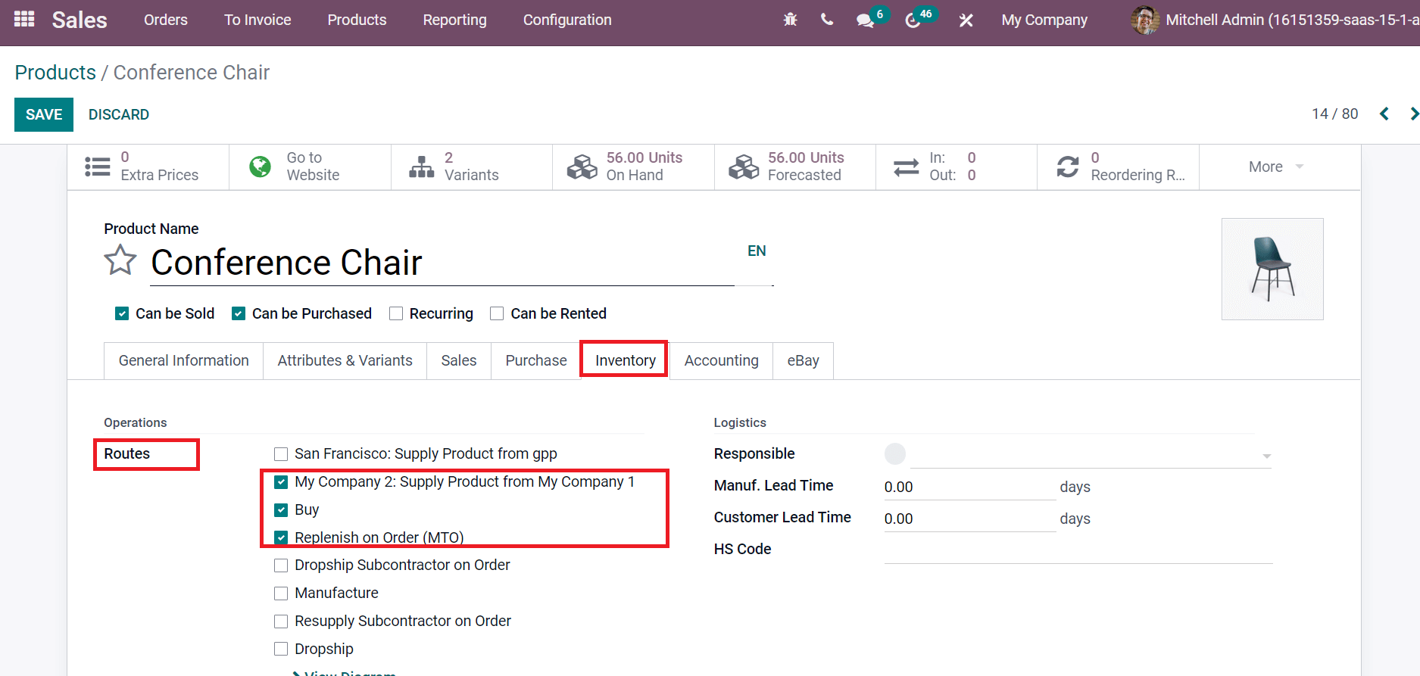This screenshot has width=1420, height=676.
Task: Uncheck the Buy route
Action: 281,510
